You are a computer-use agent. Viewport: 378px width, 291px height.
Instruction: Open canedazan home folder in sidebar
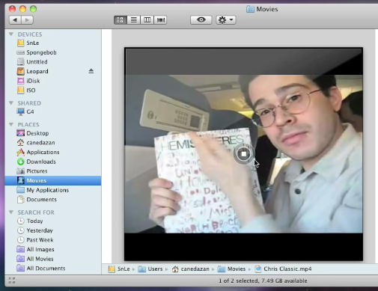point(53,143)
